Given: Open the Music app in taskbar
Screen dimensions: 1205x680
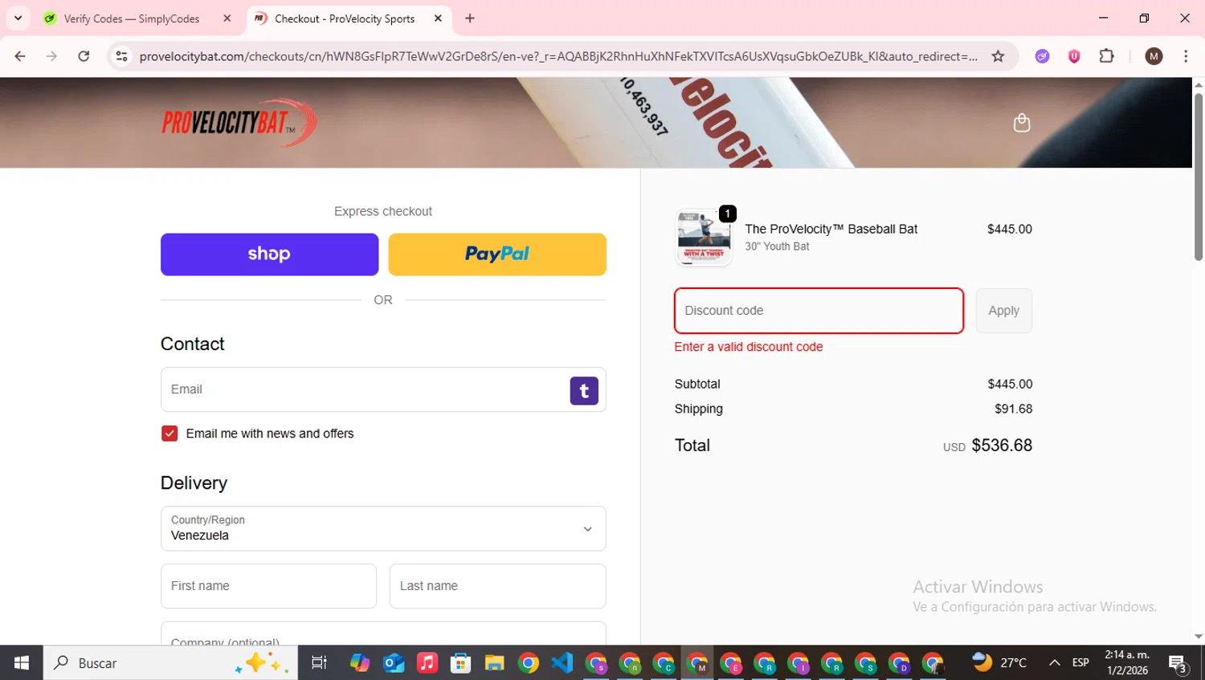Looking at the screenshot, I should tap(427, 663).
